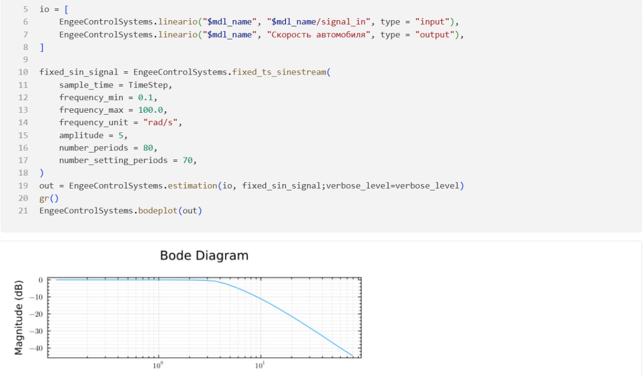
Task: Click line number 21 in the gutter
Action: (23, 210)
